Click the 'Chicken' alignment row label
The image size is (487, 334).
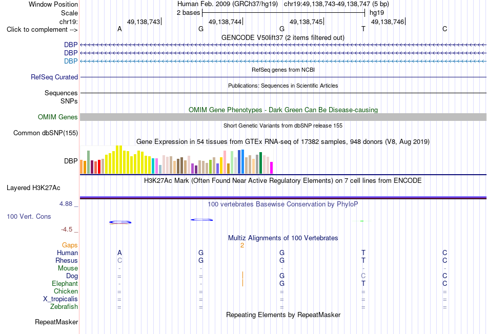click(x=66, y=291)
